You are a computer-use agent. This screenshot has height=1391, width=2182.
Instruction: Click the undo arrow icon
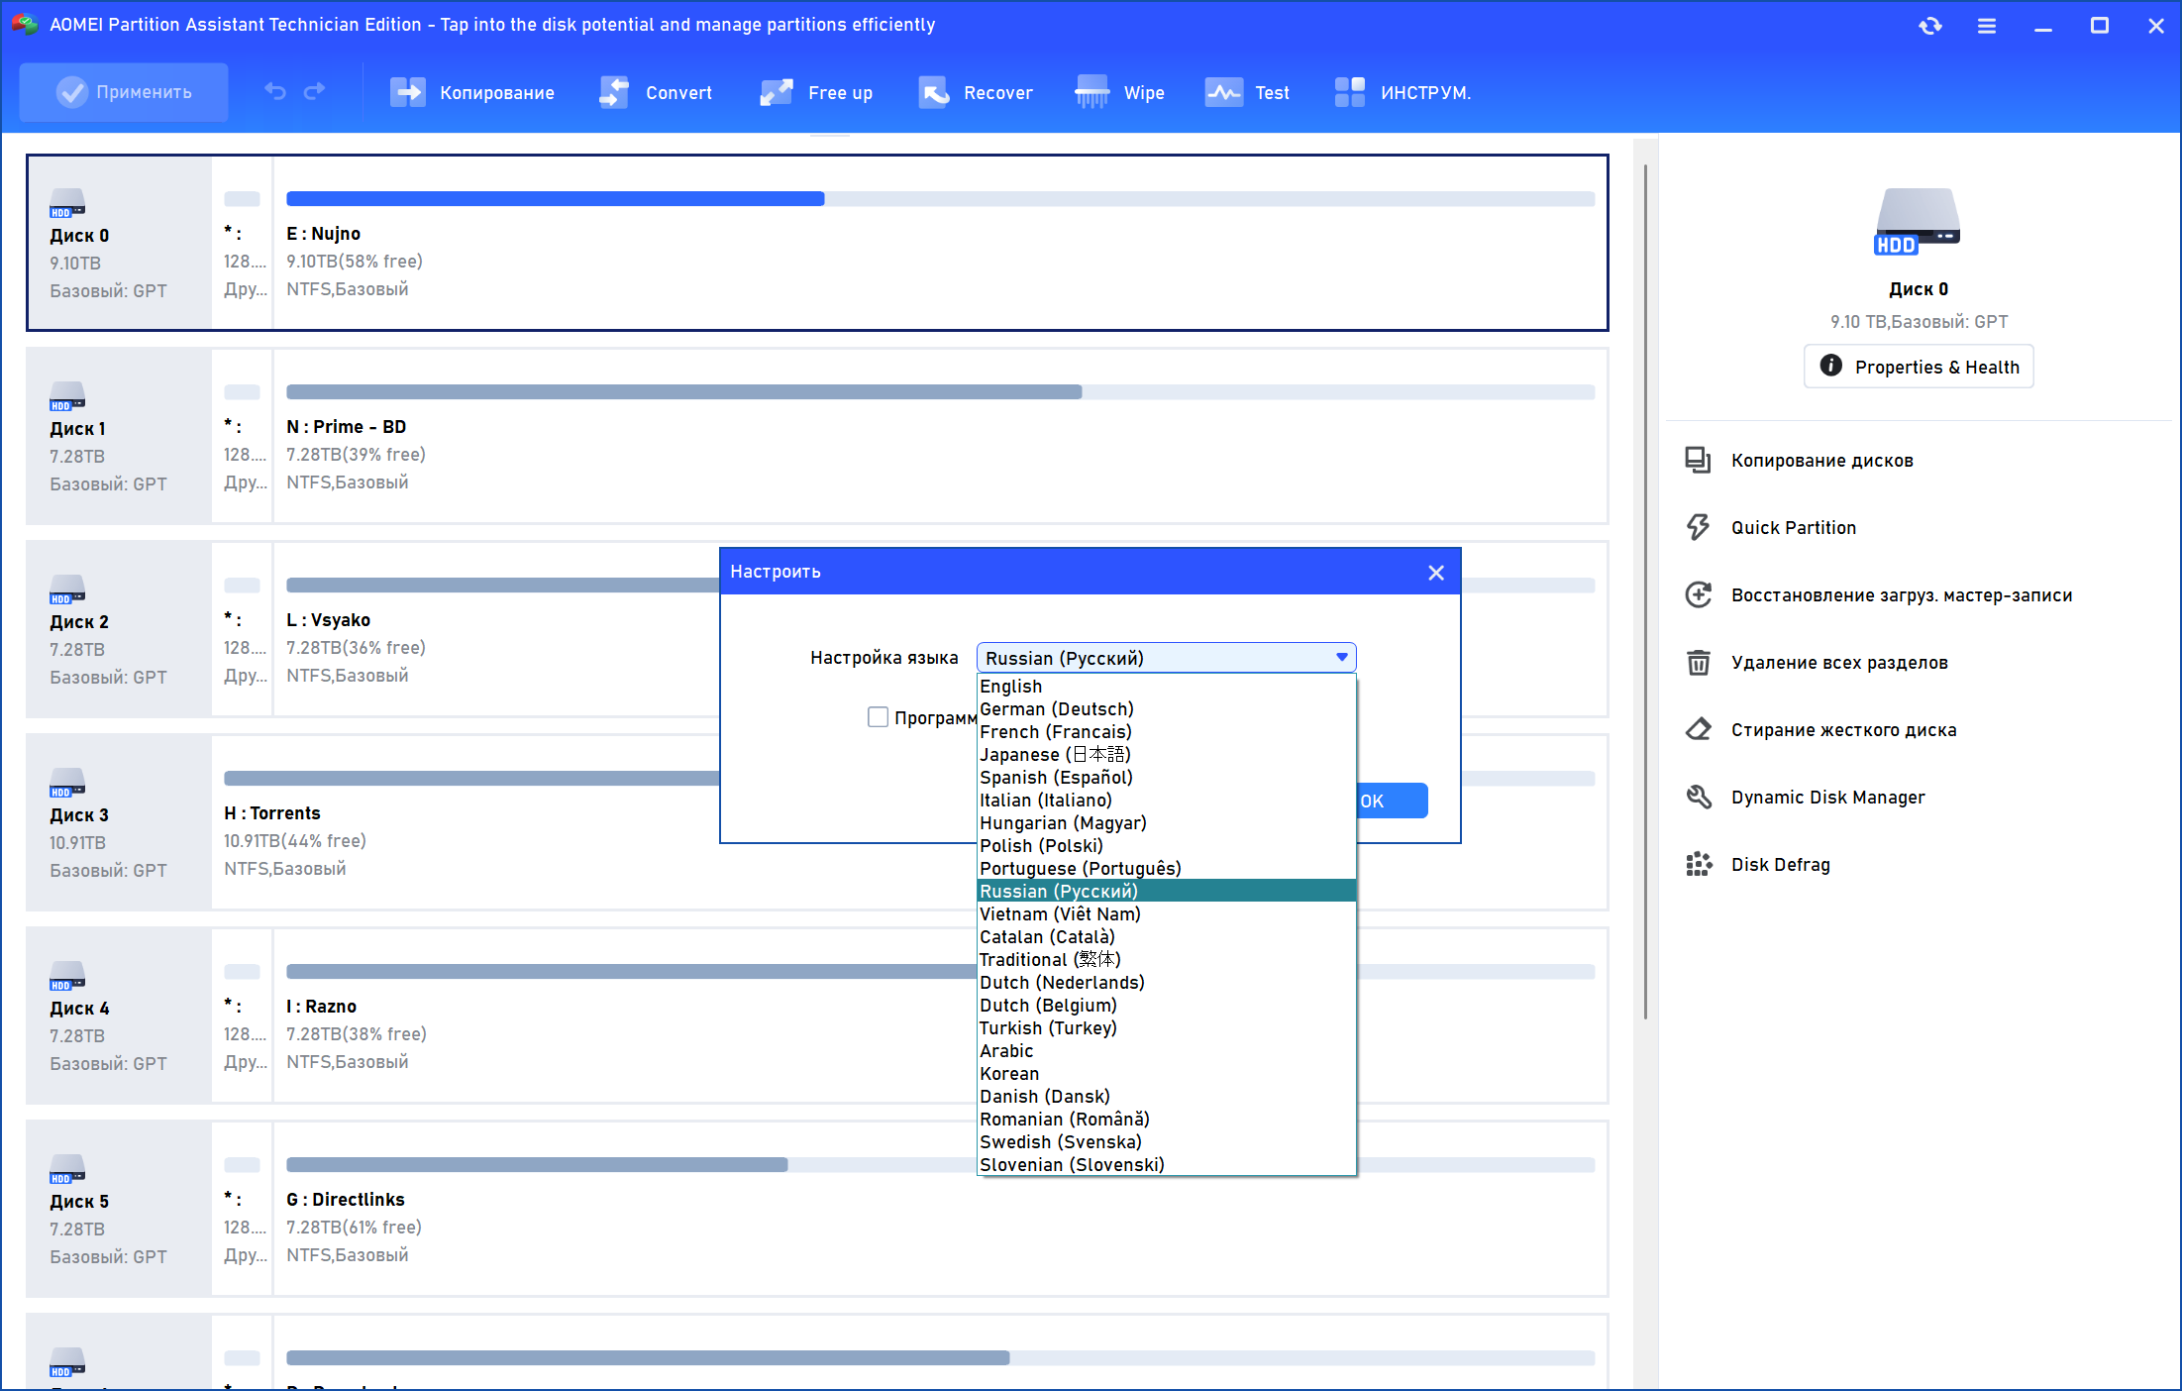pyautogui.click(x=275, y=91)
